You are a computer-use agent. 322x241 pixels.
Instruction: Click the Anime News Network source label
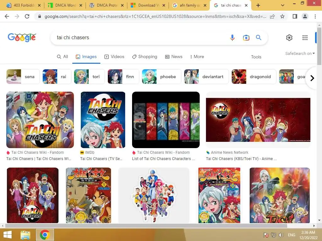(229, 153)
